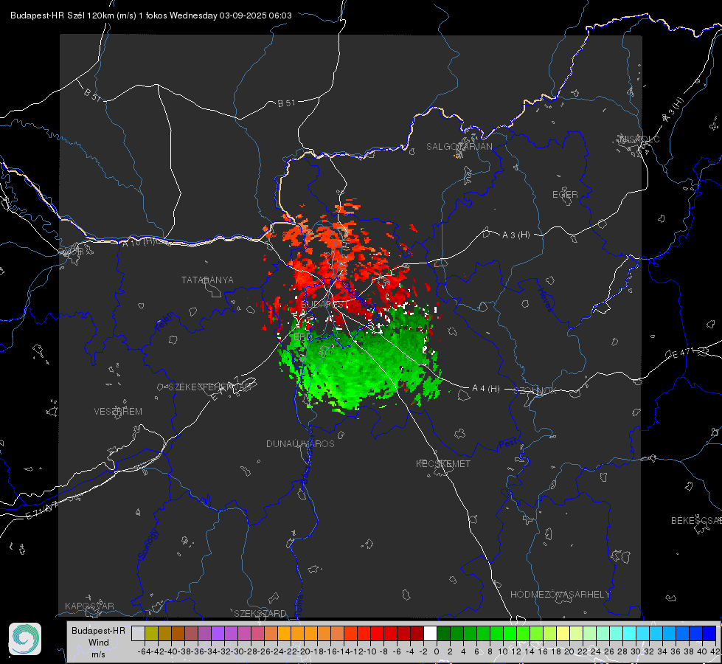The width and height of the screenshot is (722, 664).
Task: Select the SZEKSZÁRD city label
Action: click(260, 613)
